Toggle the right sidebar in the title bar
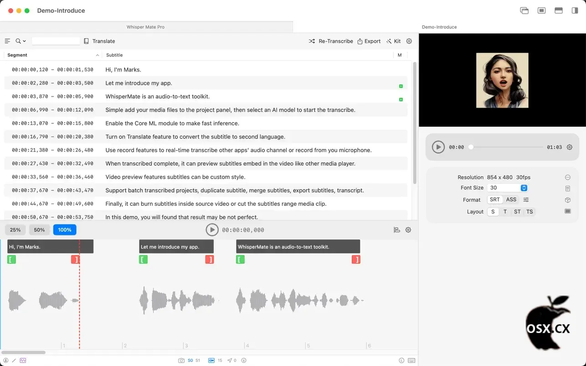This screenshot has height=366, width=586. coord(575,10)
